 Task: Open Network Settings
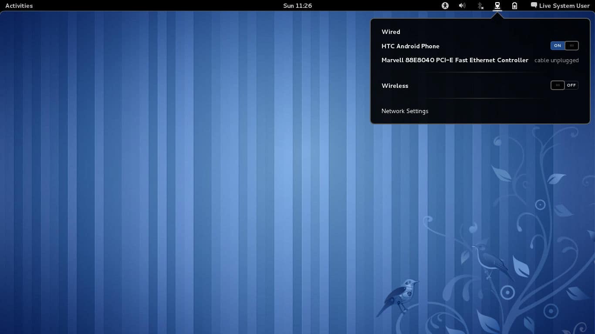pos(405,111)
